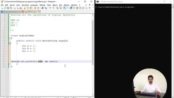Image resolution: width=174 pixels, height=98 pixels.
Task: Open the Plugins menu
Action: 67,5
